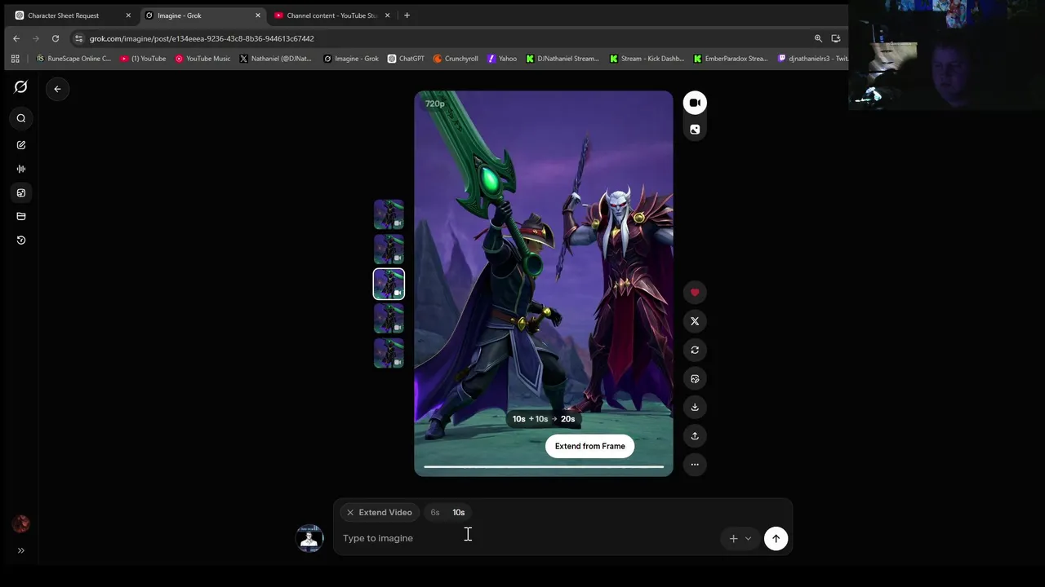Select the first video thumbnail
Image resolution: width=1045 pixels, height=587 pixels.
click(x=389, y=214)
